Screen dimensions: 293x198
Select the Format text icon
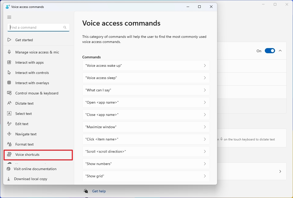point(9,144)
